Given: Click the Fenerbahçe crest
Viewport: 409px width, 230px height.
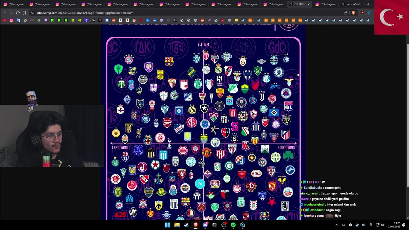Looking at the screenshot, I should click(185, 188).
